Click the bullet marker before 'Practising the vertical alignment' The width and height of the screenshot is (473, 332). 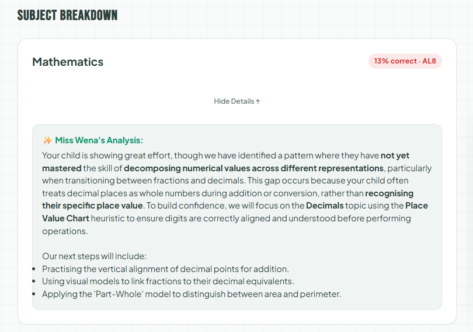36,269
